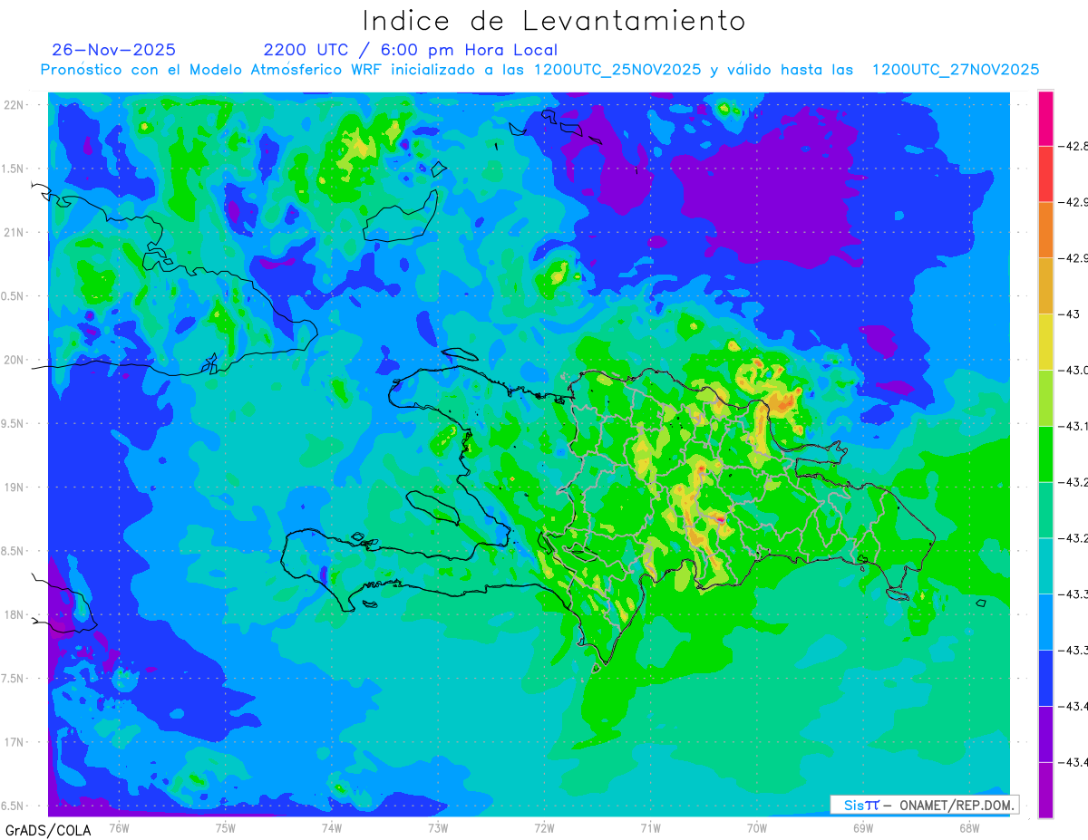Click the '1.5N' latitude label
The height and width of the screenshot is (840, 1088).
coord(13,169)
